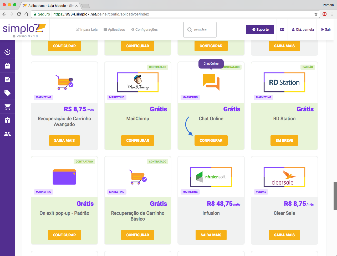Open the Aplicativos menu item
337x256 pixels.
click(x=114, y=29)
